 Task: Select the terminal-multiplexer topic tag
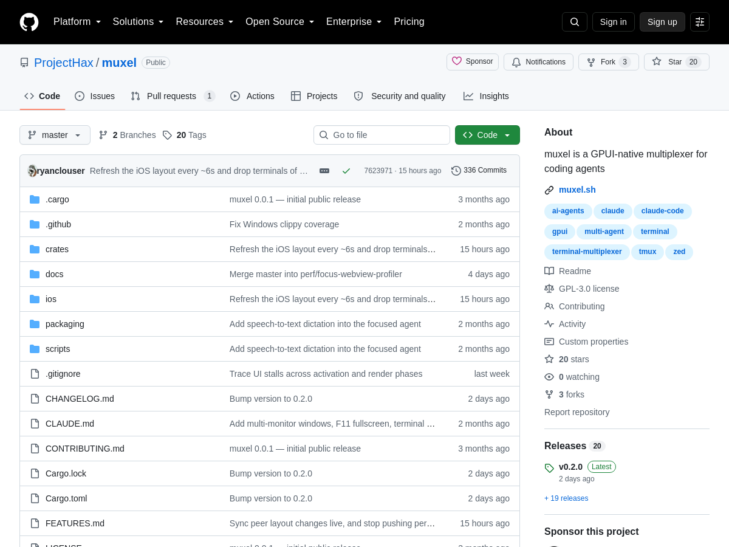tap(587, 252)
